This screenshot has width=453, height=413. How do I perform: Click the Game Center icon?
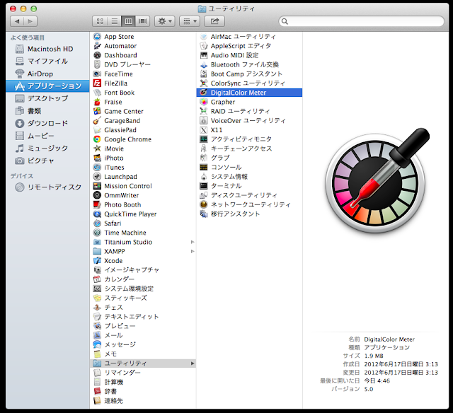(97, 111)
